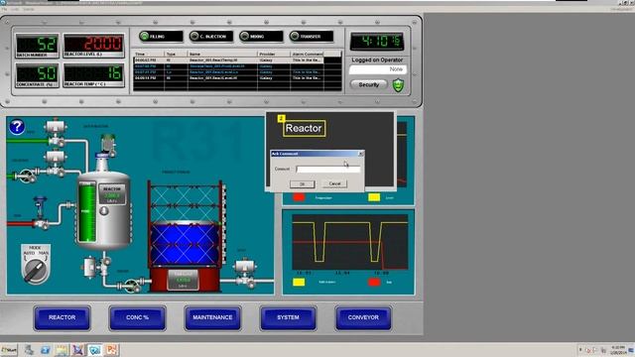Click the blue control valve on the red pipe
The width and height of the screenshot is (635, 357).
click(x=40, y=213)
